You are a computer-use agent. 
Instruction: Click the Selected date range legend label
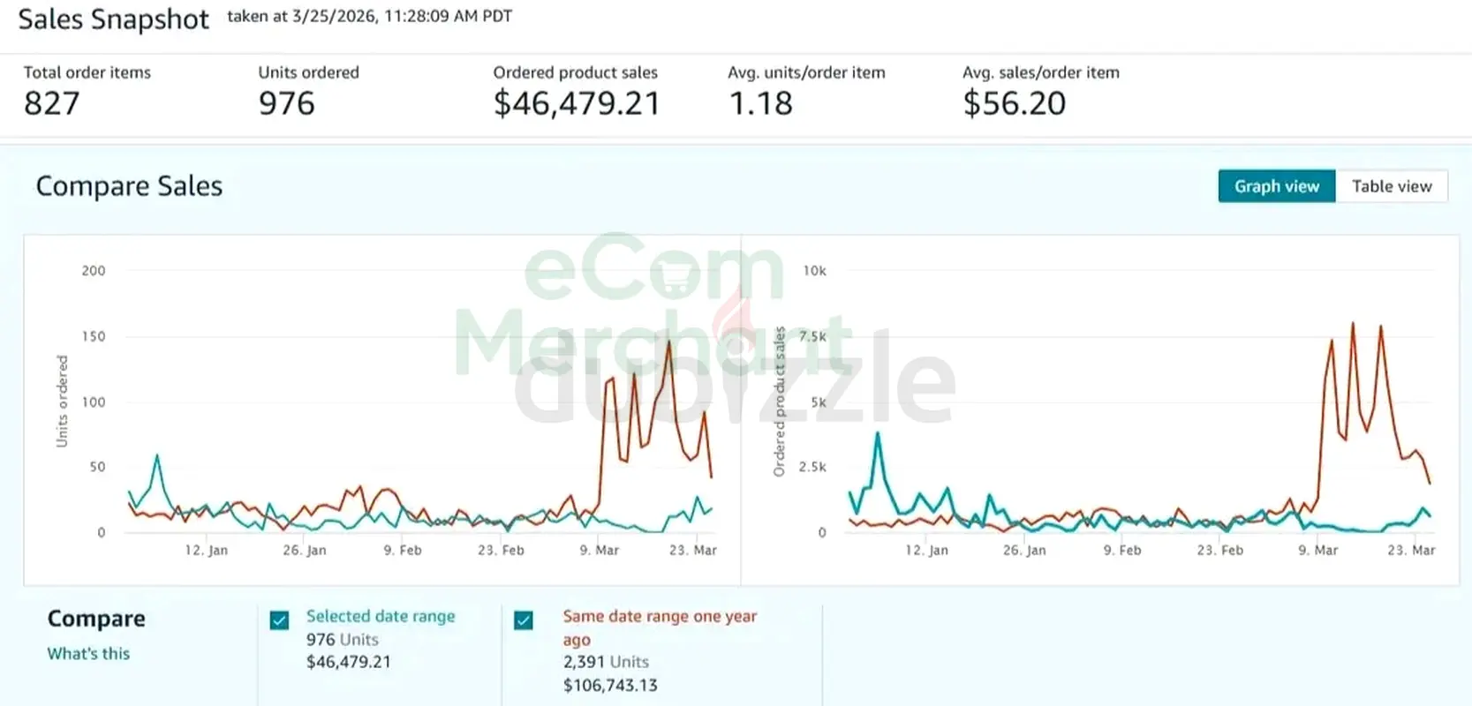[x=381, y=616]
